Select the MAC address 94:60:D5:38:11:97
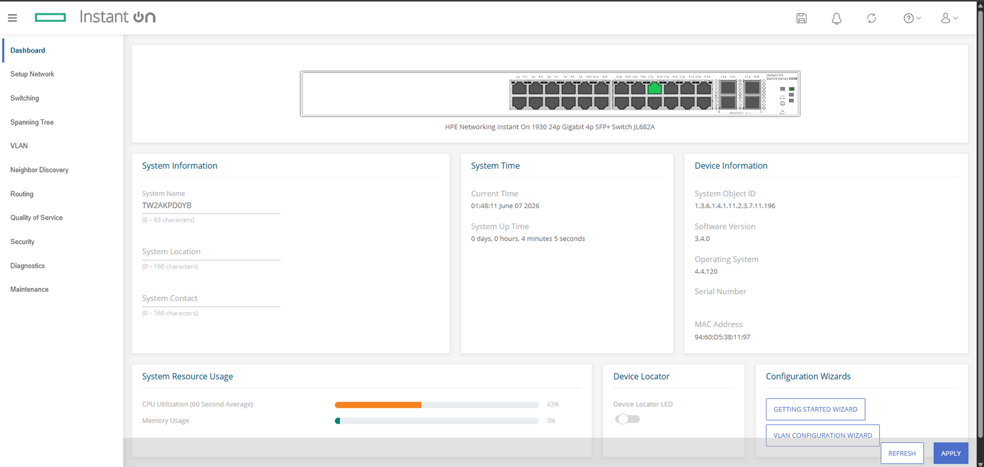 (722, 337)
